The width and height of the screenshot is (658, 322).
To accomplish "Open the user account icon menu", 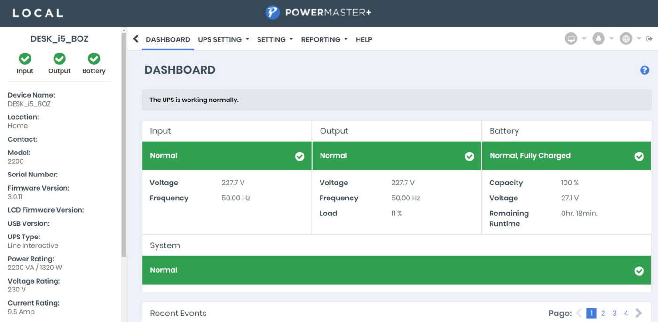I will pyautogui.click(x=598, y=39).
